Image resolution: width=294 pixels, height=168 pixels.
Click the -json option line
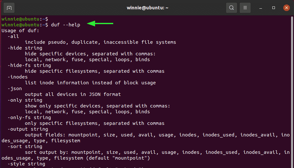(x=15, y=89)
